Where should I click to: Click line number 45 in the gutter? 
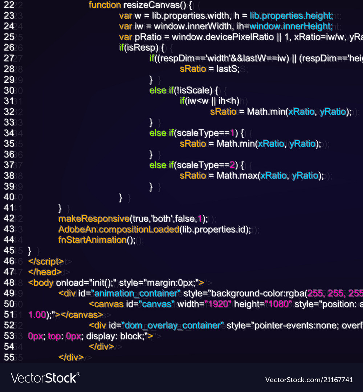pyautogui.click(x=9, y=250)
